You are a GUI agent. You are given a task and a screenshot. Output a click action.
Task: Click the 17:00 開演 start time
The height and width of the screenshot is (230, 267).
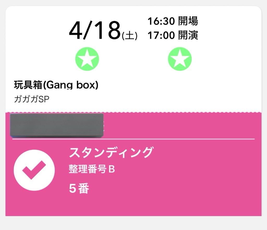[x=173, y=35]
